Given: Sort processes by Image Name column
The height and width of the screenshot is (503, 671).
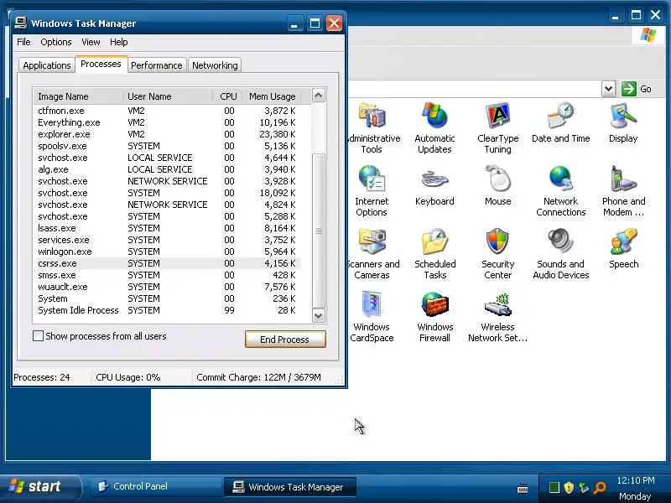Looking at the screenshot, I should 78,96.
